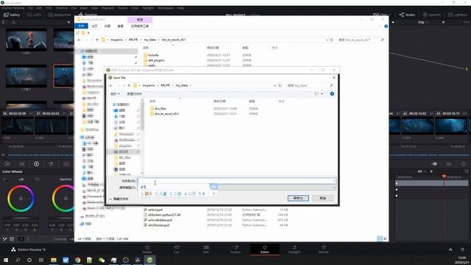Viewport: 471px width, 265px height.
Task: Open Application Tools tab in Explorer ribbon
Action: pos(140,26)
